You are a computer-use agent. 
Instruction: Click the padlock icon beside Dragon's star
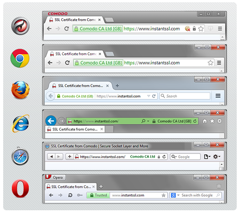(x=194, y=29)
